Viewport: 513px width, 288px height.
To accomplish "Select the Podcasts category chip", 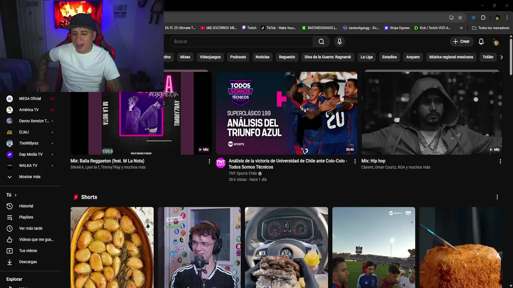I will [238, 57].
